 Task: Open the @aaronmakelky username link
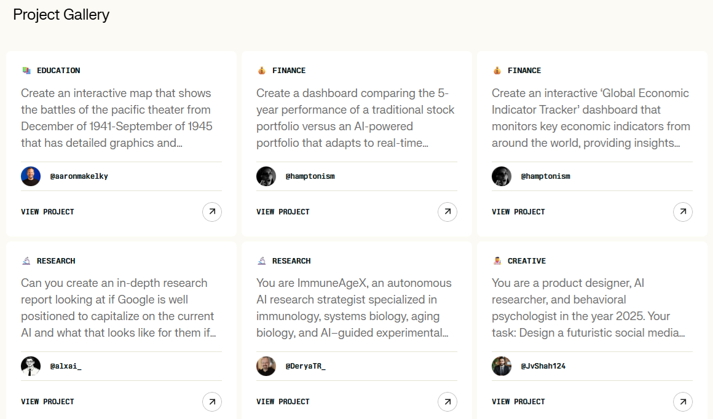79,176
